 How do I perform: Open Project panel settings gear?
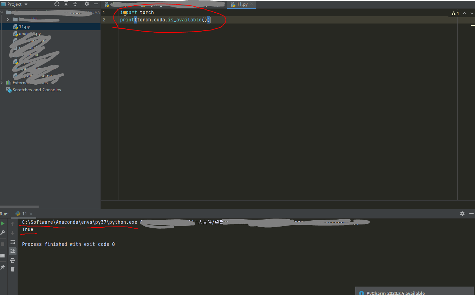pos(87,4)
